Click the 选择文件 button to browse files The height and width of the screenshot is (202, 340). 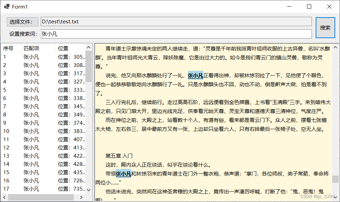coord(22,22)
